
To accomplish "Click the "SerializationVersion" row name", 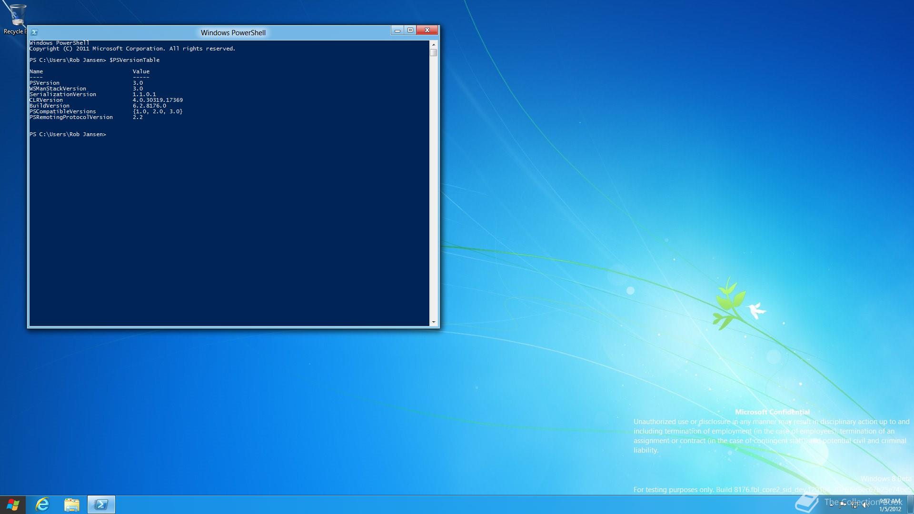I will (63, 94).
